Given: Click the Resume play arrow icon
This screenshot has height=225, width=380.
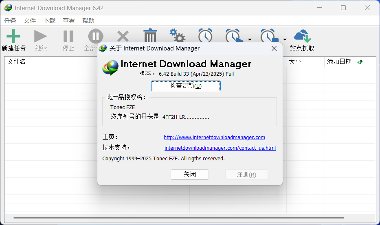Looking at the screenshot, I should [40, 36].
